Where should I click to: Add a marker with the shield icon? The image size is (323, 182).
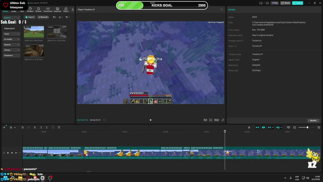point(59,127)
